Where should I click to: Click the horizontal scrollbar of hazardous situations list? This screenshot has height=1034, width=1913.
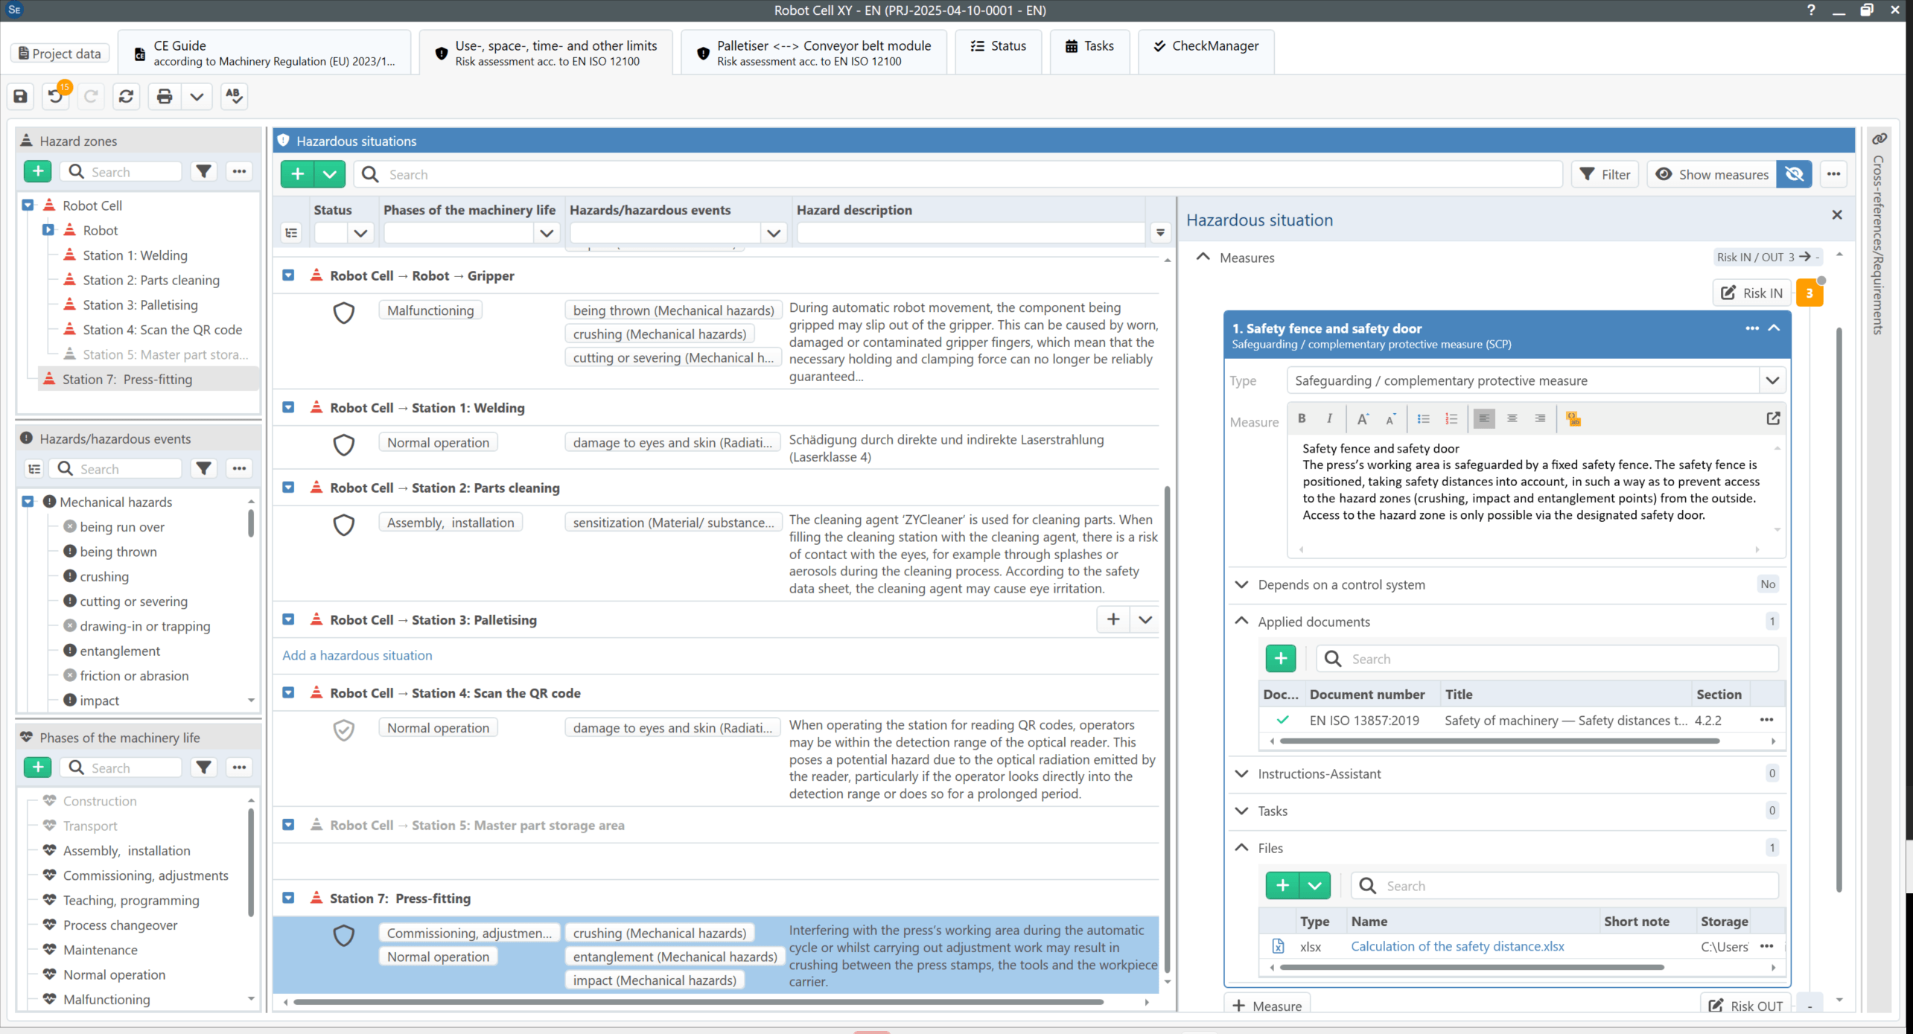(x=698, y=1002)
